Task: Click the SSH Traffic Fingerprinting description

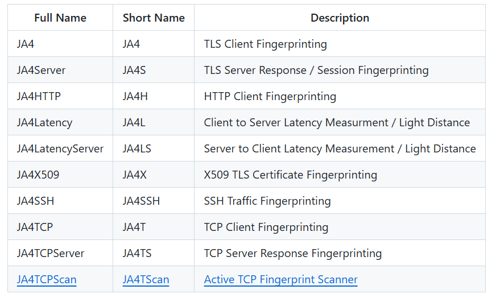Action: coord(267,201)
